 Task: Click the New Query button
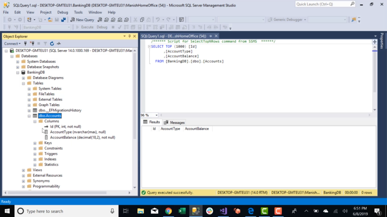tap(82, 20)
